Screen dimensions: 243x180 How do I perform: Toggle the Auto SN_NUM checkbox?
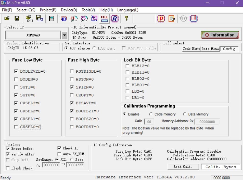(x=59, y=154)
